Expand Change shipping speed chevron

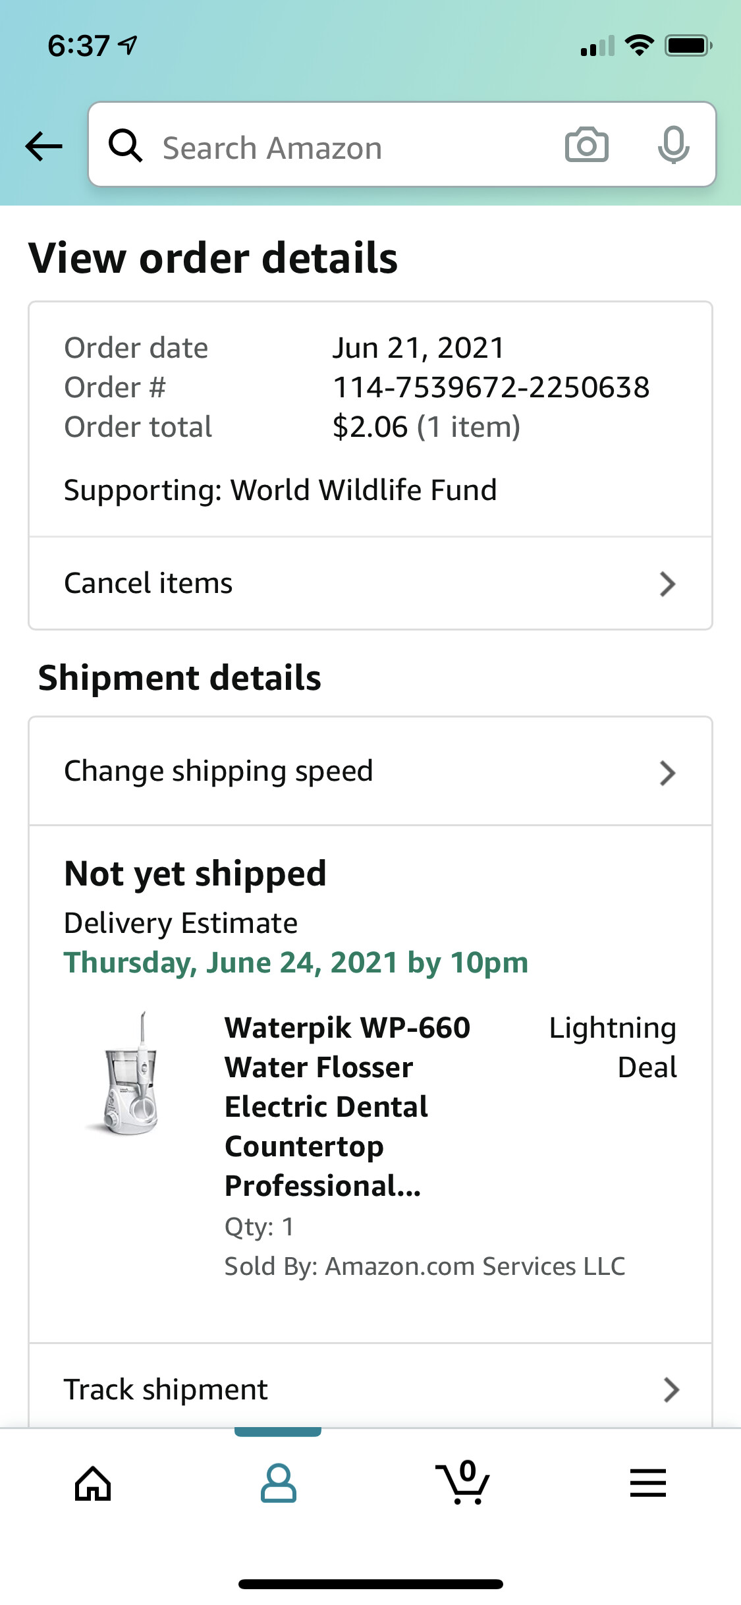click(667, 773)
